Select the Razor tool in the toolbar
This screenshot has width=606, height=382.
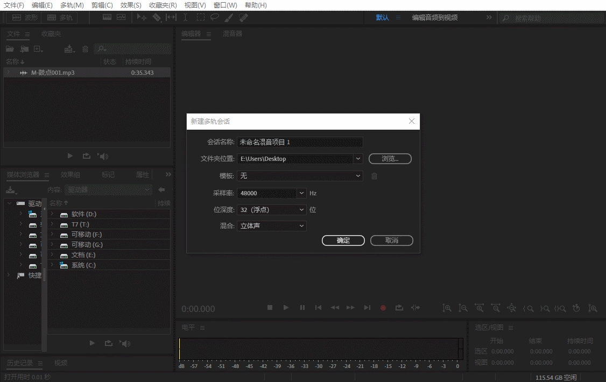(157, 18)
